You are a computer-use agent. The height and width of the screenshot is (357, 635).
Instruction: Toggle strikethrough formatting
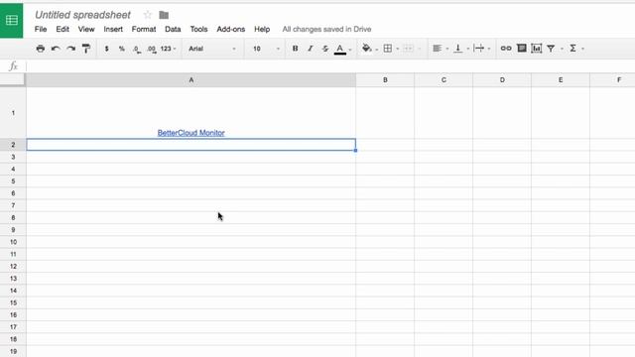point(325,49)
